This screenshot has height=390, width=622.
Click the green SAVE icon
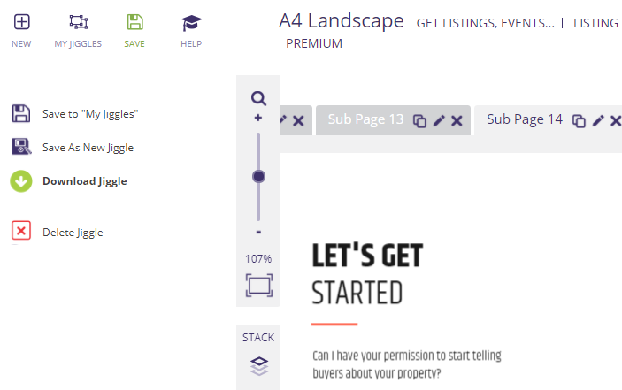click(x=134, y=22)
